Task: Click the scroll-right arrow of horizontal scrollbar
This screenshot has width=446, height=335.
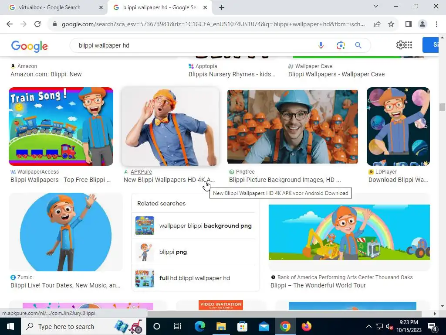Action: click(435, 314)
